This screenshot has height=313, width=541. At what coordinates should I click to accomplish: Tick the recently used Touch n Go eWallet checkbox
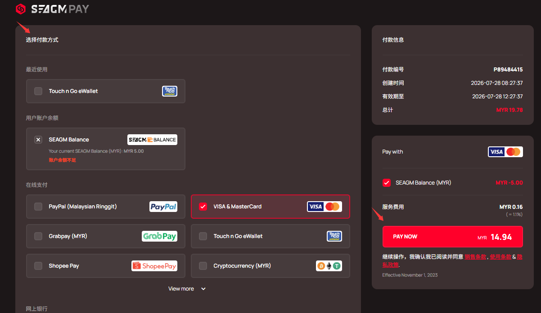pos(38,91)
